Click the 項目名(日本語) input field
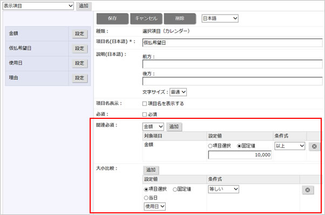The width and height of the screenshot is (325, 215). pyautogui.click(x=232, y=43)
